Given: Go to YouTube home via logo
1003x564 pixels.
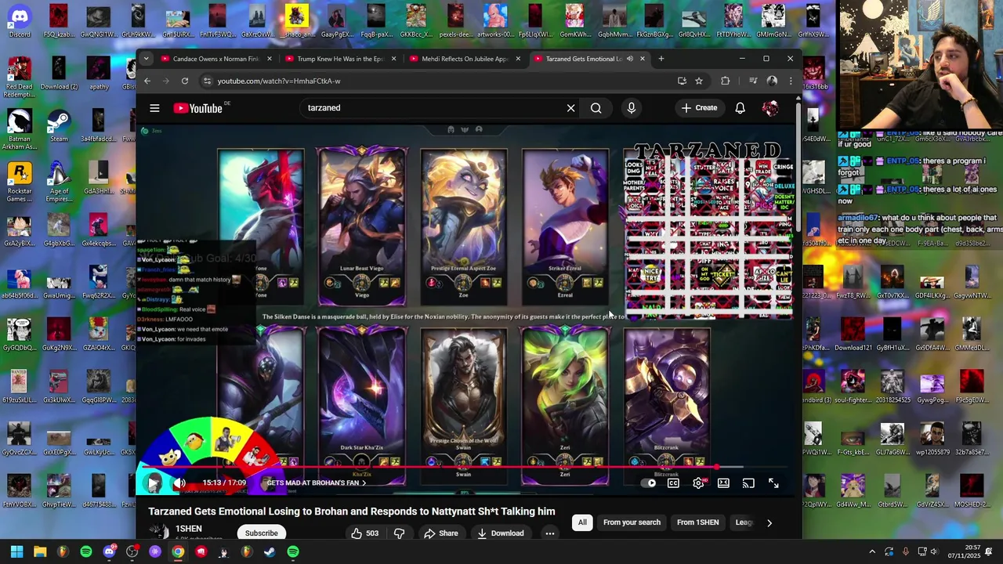Looking at the screenshot, I should tap(198, 108).
